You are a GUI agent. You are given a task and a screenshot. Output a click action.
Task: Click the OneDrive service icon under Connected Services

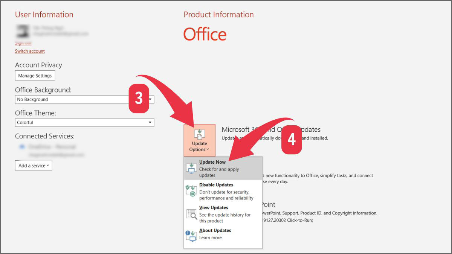(22, 147)
